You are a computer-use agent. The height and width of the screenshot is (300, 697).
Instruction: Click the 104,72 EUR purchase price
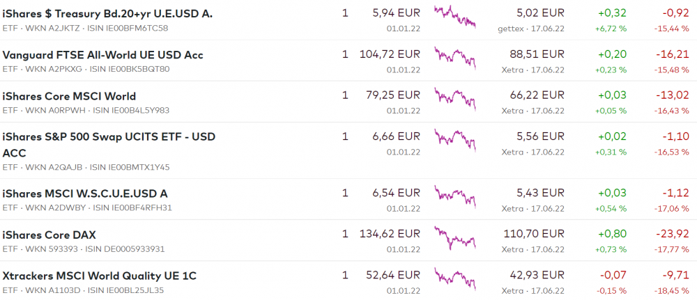(x=390, y=55)
